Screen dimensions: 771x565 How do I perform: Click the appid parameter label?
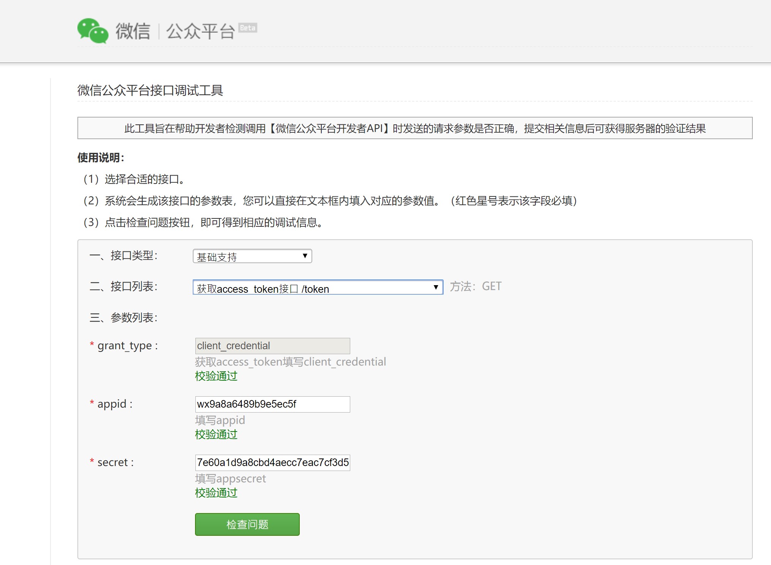pyautogui.click(x=111, y=404)
